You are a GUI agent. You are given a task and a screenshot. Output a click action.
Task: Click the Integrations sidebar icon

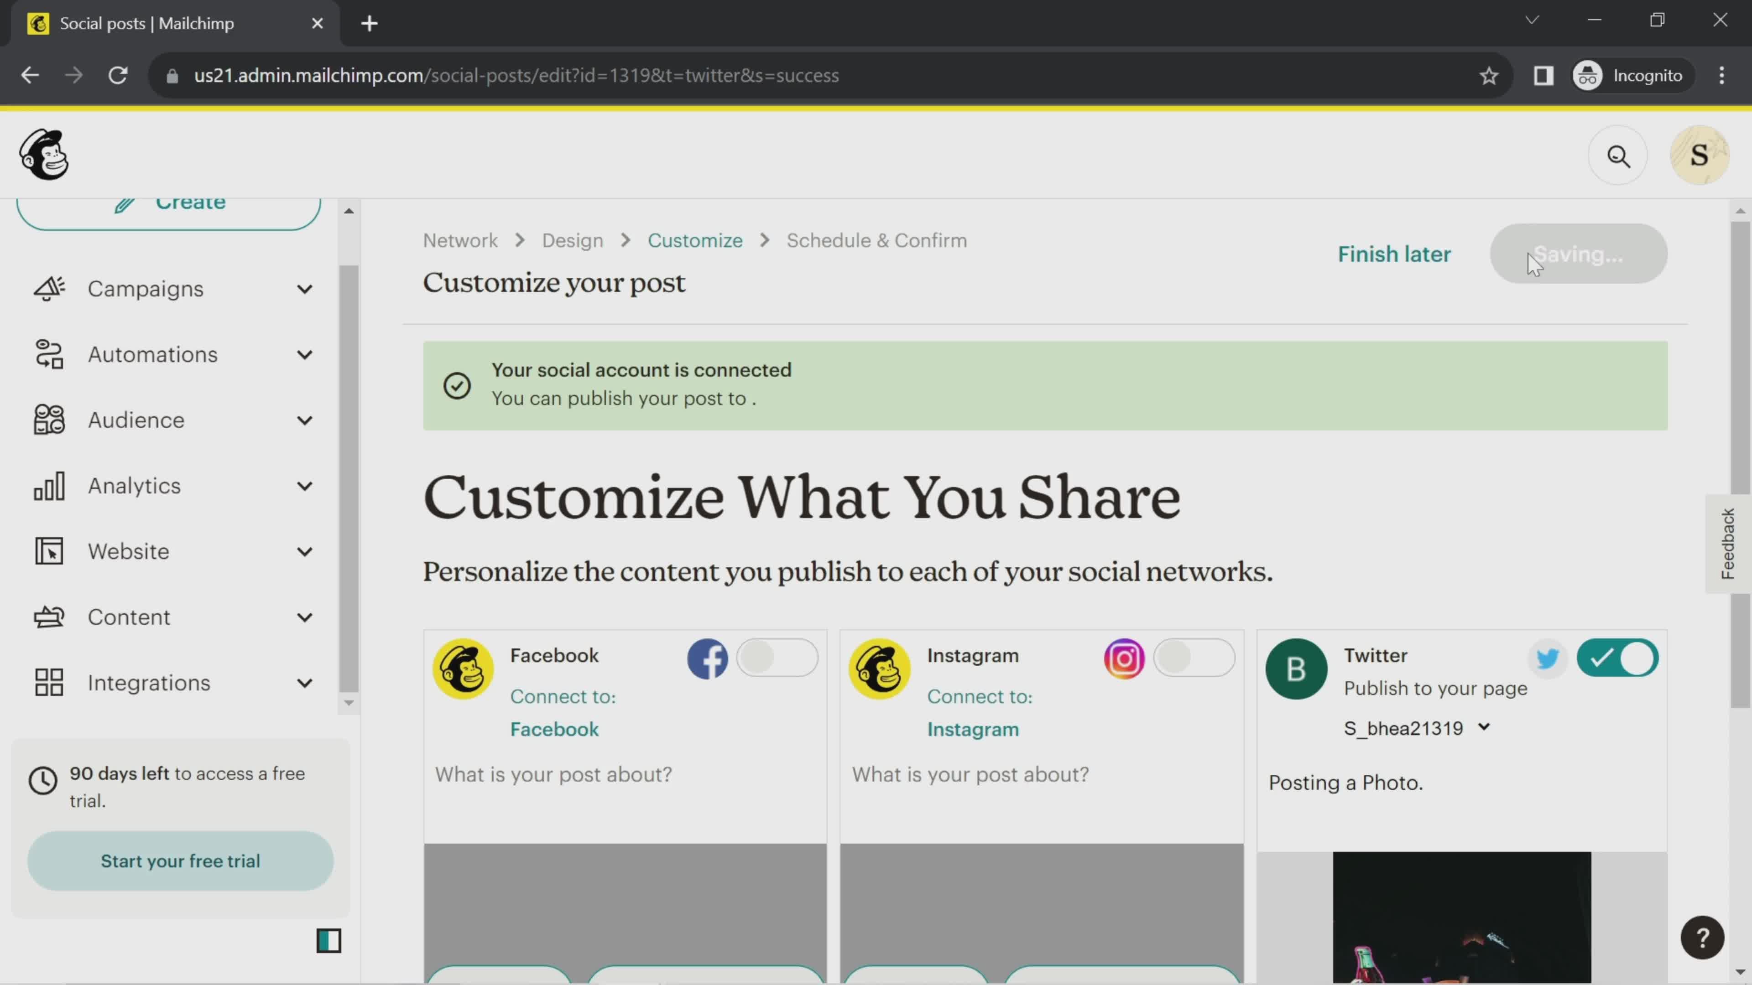coord(48,682)
